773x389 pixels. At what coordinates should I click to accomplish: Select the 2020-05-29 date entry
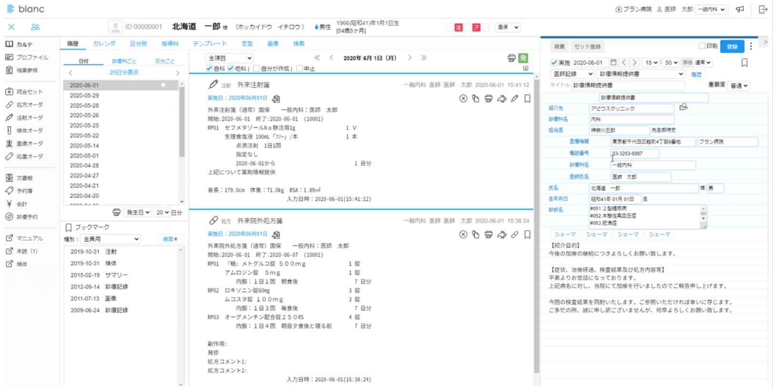point(84,95)
